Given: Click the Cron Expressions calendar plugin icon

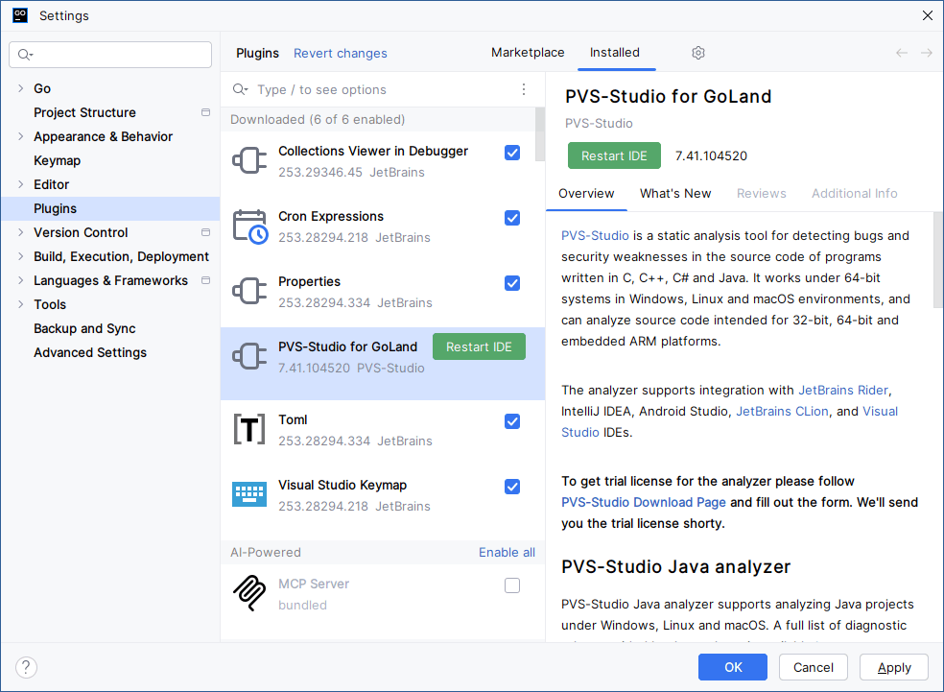Looking at the screenshot, I should 249,227.
